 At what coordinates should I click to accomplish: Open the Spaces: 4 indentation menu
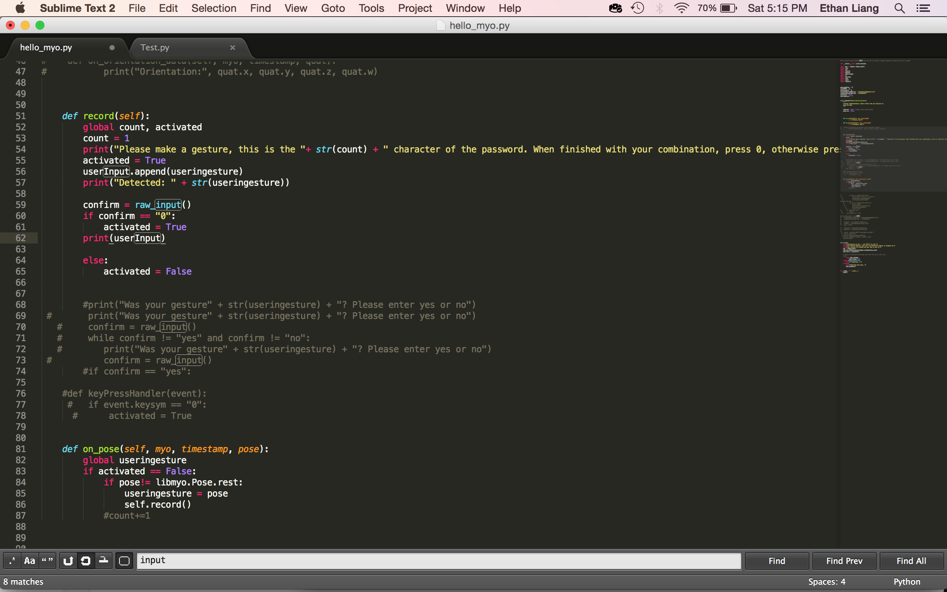[826, 581]
